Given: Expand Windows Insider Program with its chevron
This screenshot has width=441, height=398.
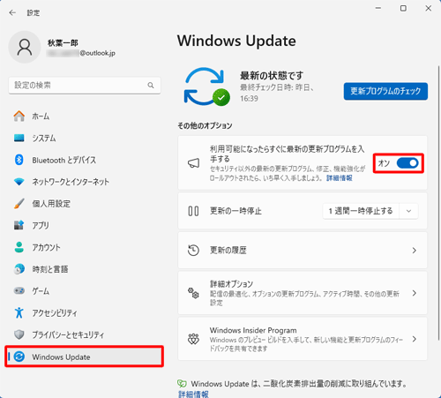Looking at the screenshot, I should coord(414,339).
